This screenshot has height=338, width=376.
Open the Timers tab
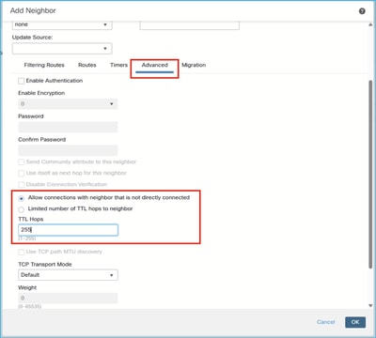[x=118, y=65]
